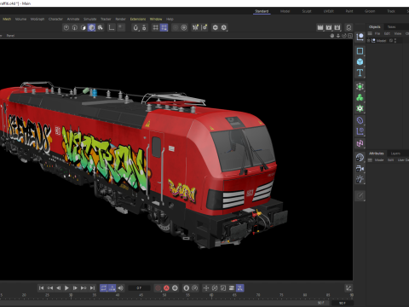
Task: Switch to the Groom layout tab
Action: [370, 11]
